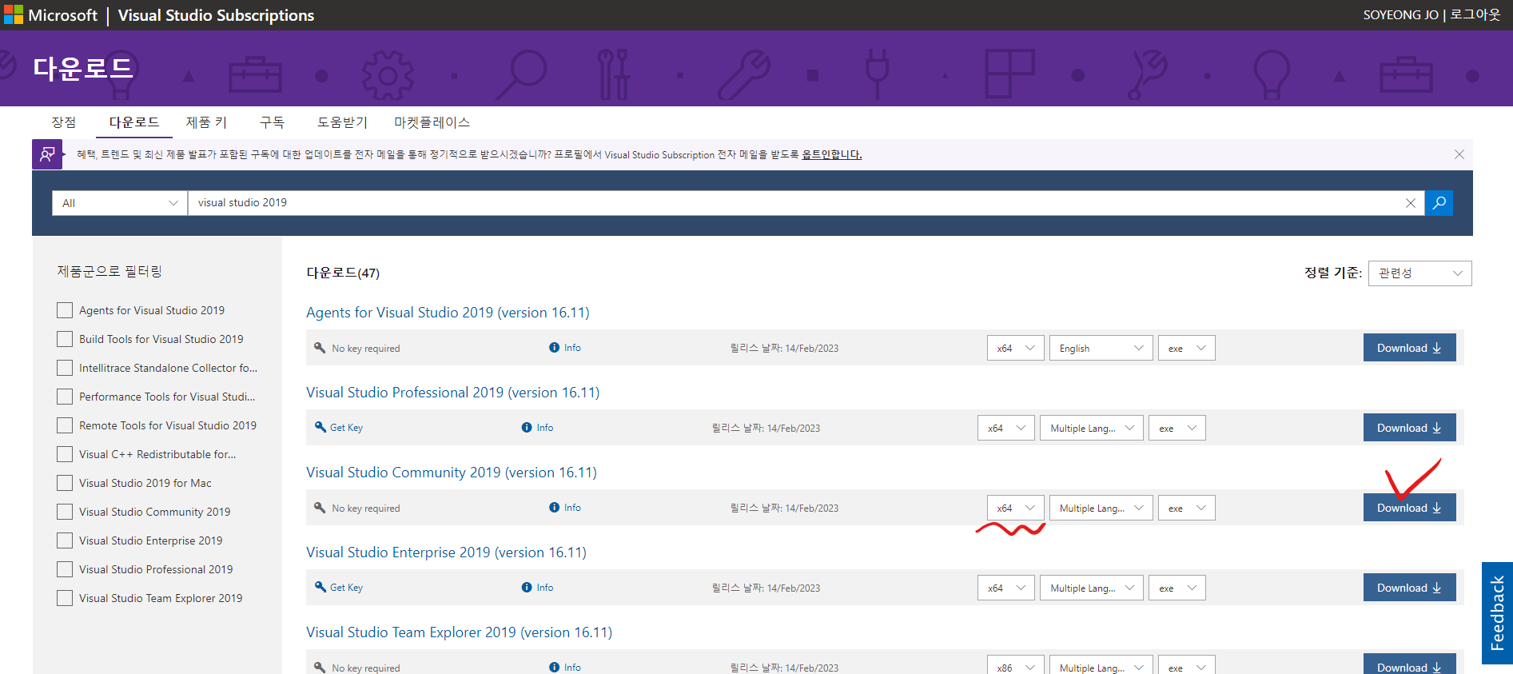Open Visual Studio Community 2019 title link
The height and width of the screenshot is (674, 1513).
pyautogui.click(x=452, y=473)
